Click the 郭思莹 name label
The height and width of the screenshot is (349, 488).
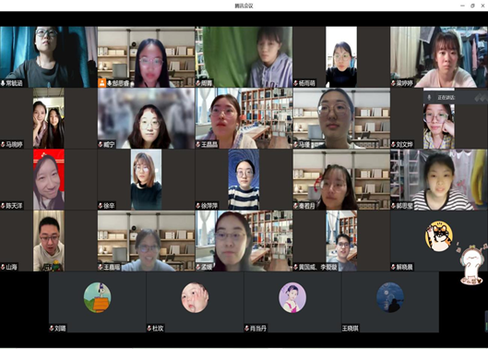click(405, 206)
